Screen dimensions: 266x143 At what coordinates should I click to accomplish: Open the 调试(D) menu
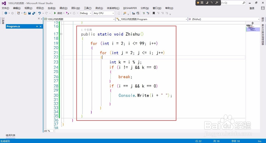[64, 8]
